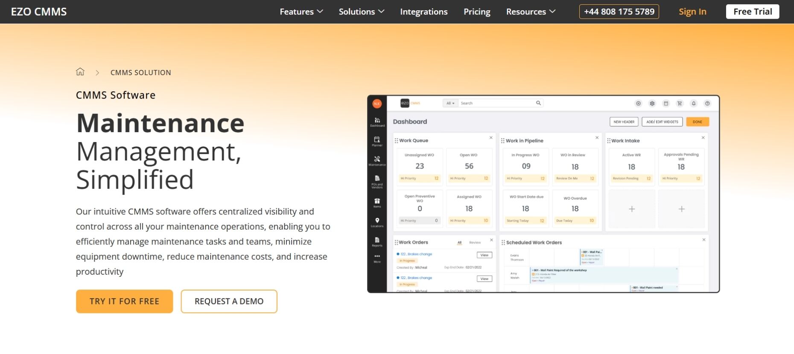Close the Work Orders widget
The height and width of the screenshot is (354, 794).
[x=491, y=240]
